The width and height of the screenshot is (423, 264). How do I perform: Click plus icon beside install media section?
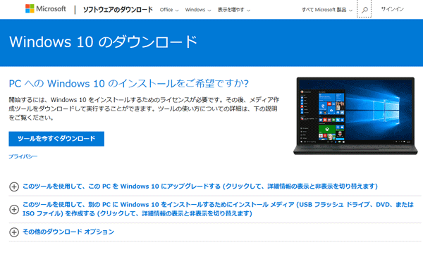14,209
